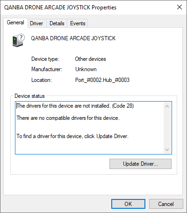Click the 'click Update Driver' instruction line
The image size is (187, 213).
coord(72,136)
